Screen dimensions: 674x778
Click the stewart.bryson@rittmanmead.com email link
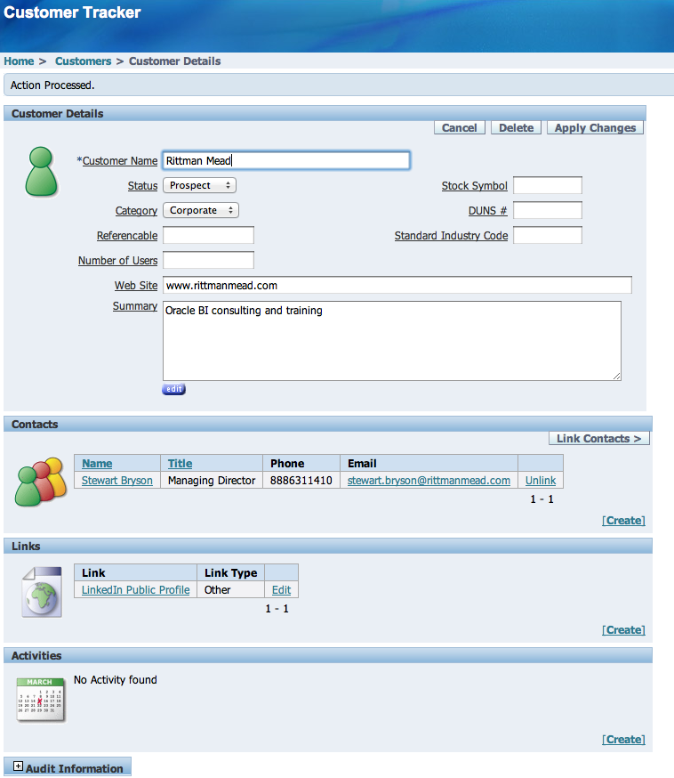tap(429, 481)
